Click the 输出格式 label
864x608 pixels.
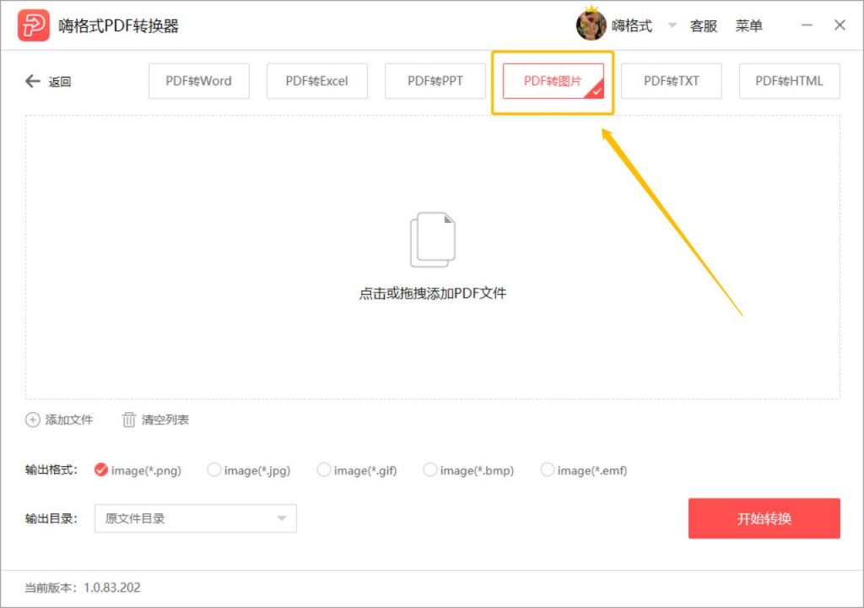click(51, 470)
